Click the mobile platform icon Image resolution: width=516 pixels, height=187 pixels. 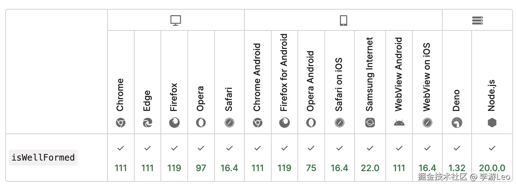[x=343, y=20]
